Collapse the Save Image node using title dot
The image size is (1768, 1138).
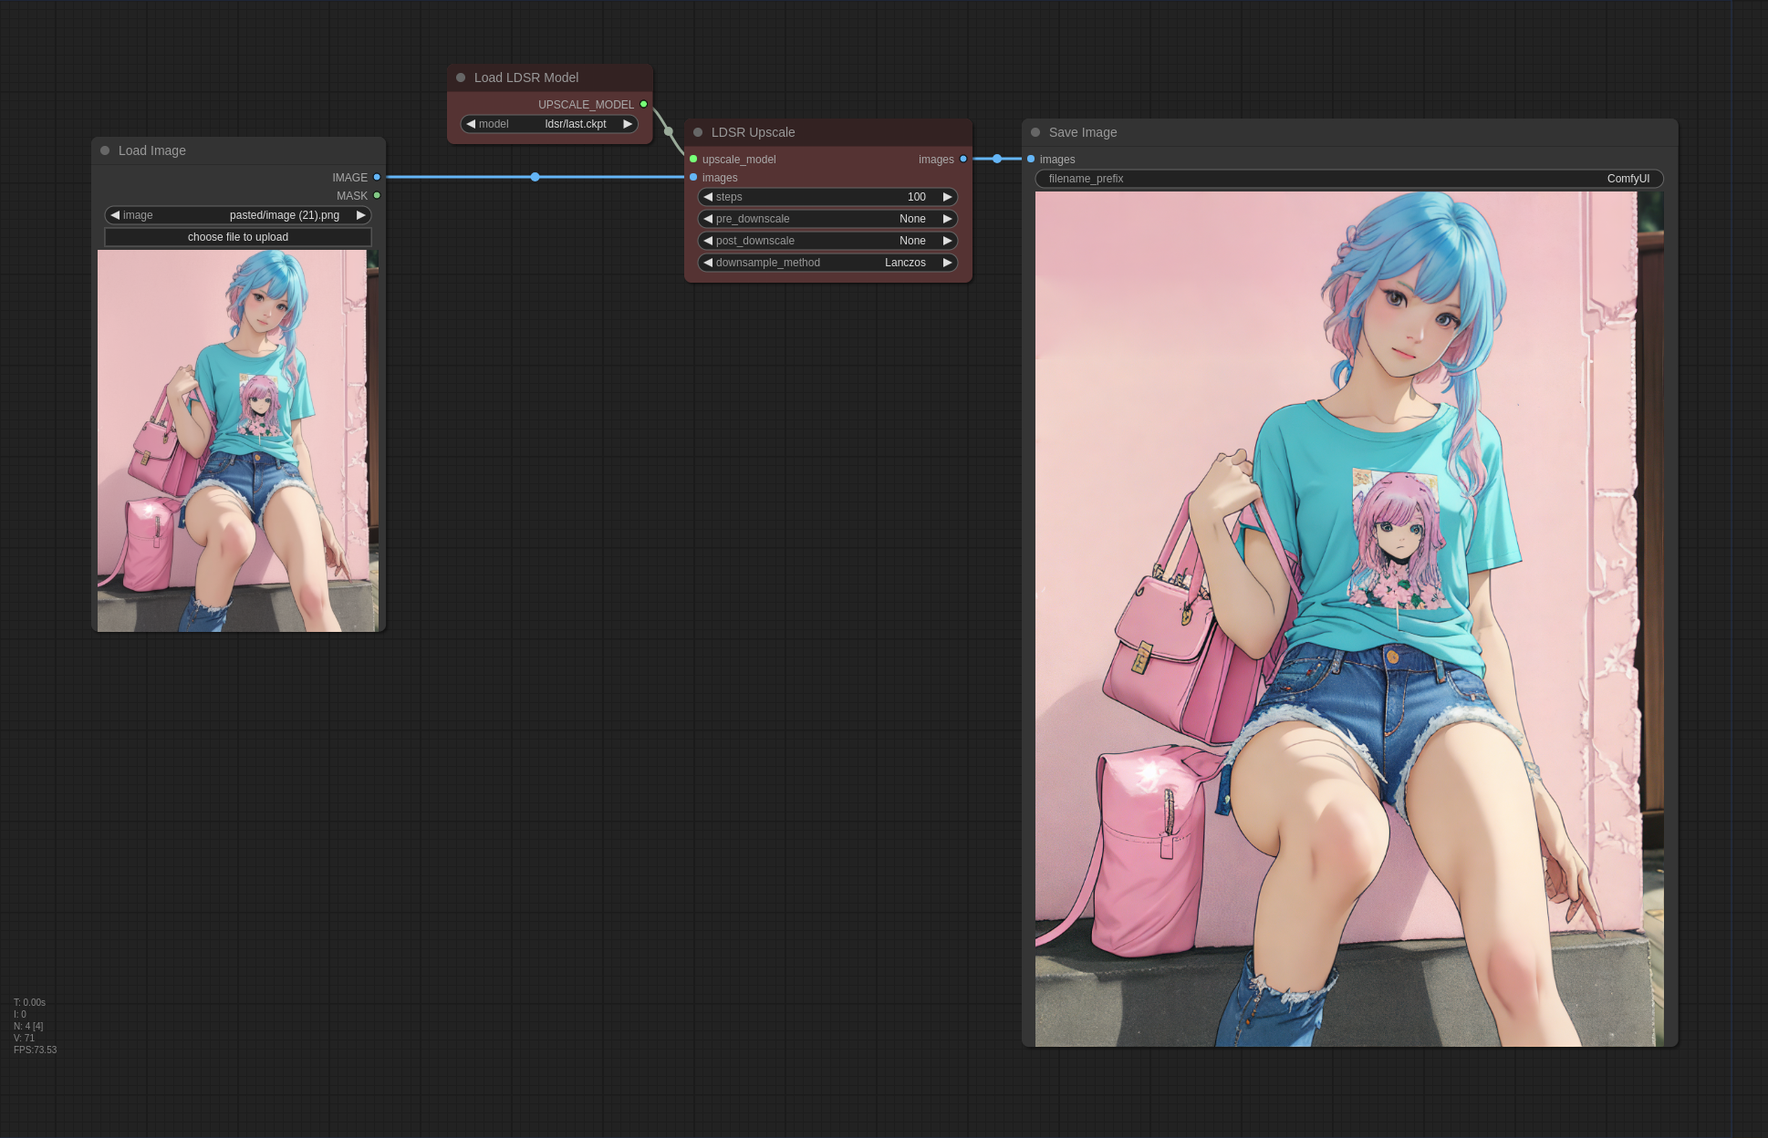coord(1035,132)
